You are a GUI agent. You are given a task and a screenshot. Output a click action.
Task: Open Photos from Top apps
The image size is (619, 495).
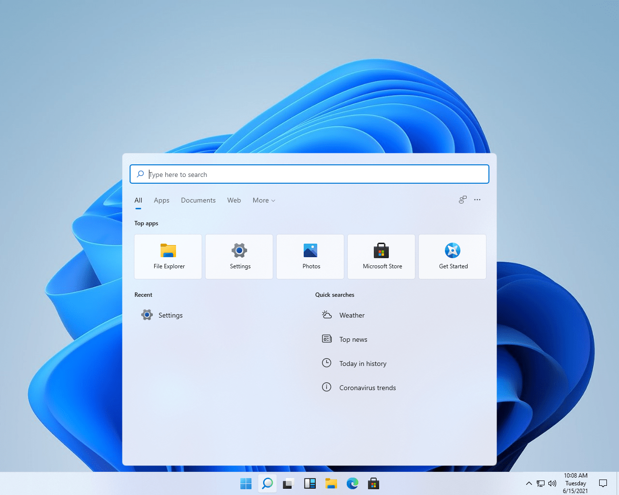click(310, 256)
